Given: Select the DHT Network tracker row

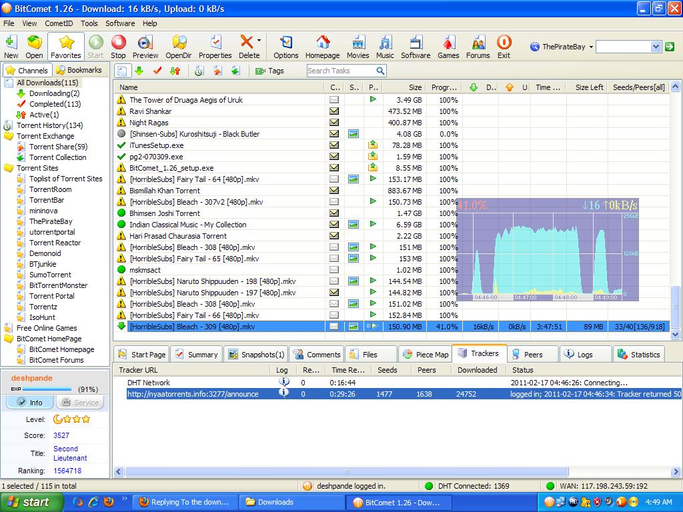Looking at the screenshot, I should pyautogui.click(x=398, y=383).
